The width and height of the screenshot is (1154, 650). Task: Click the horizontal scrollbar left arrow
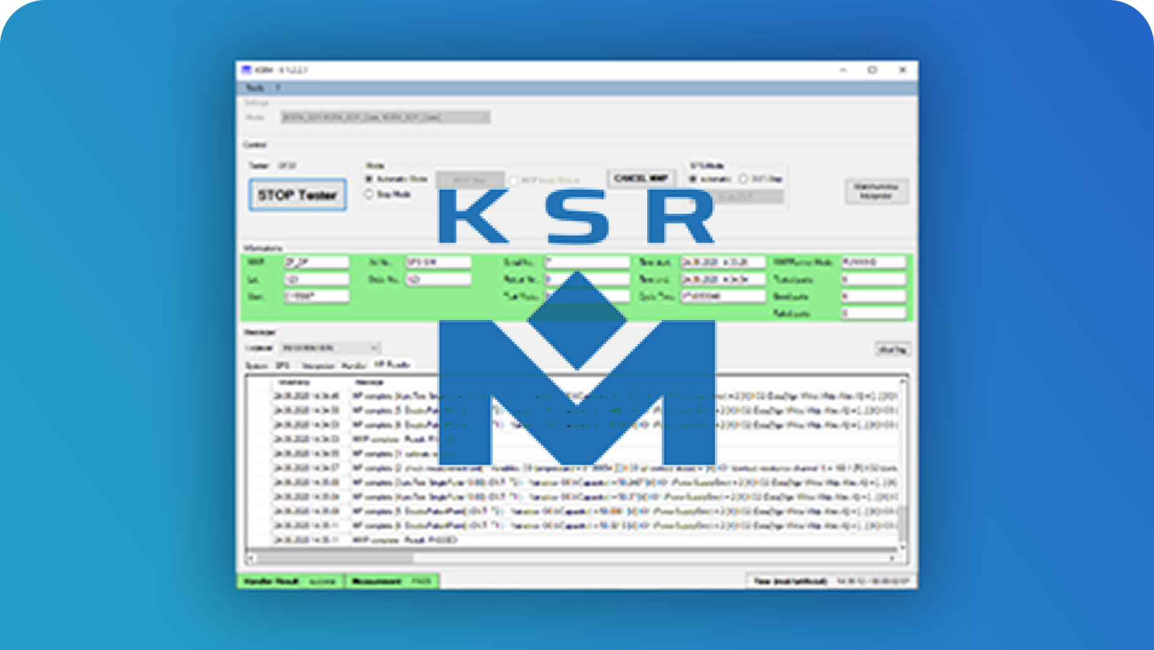coord(251,558)
